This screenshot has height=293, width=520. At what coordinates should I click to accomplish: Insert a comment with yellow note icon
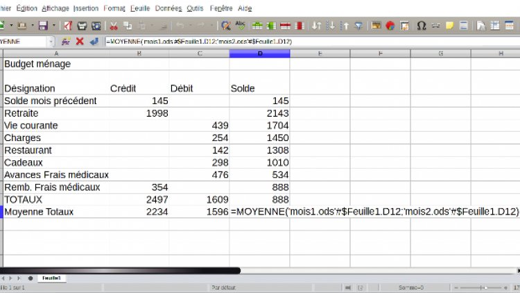pos(450,26)
